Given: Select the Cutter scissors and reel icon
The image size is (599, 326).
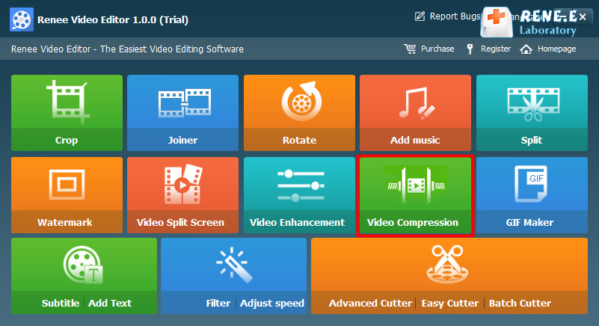Looking at the screenshot, I should point(447,265).
